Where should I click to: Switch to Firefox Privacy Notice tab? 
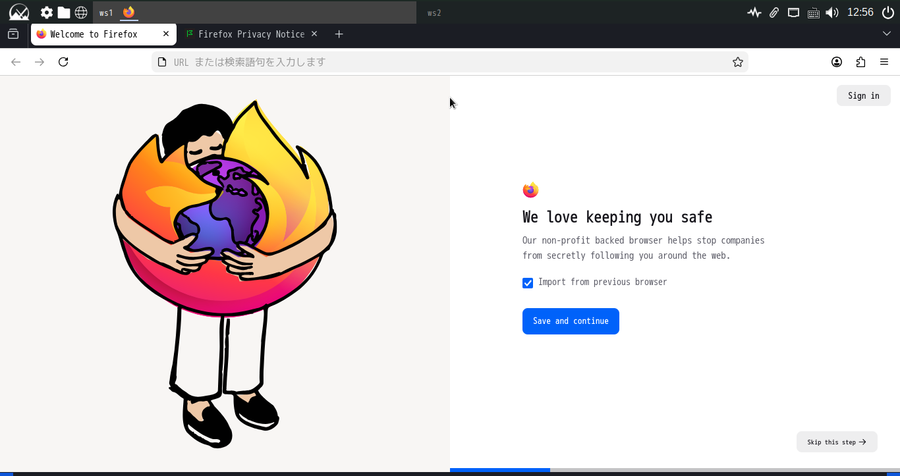pyautogui.click(x=251, y=34)
